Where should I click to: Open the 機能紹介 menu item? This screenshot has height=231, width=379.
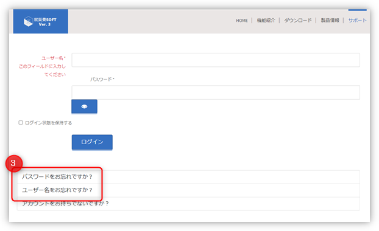click(266, 21)
